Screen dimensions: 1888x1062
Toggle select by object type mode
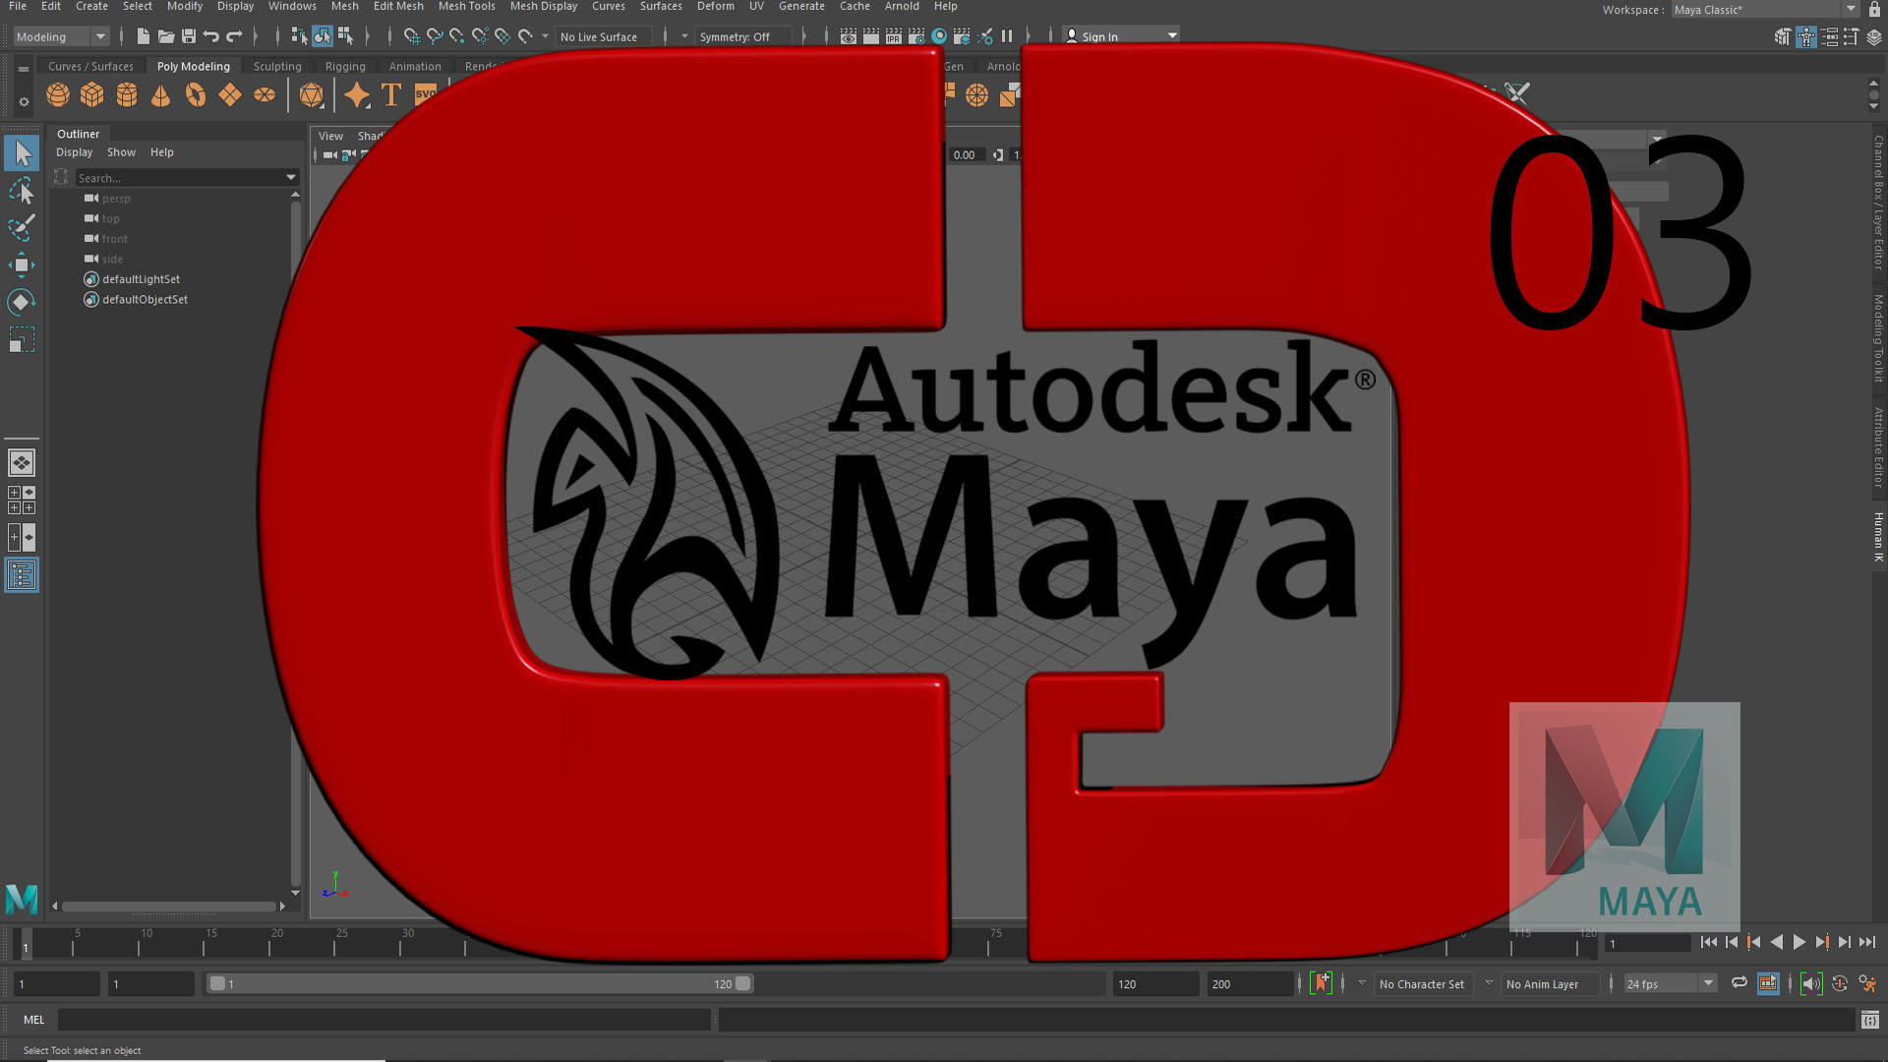[x=323, y=36]
